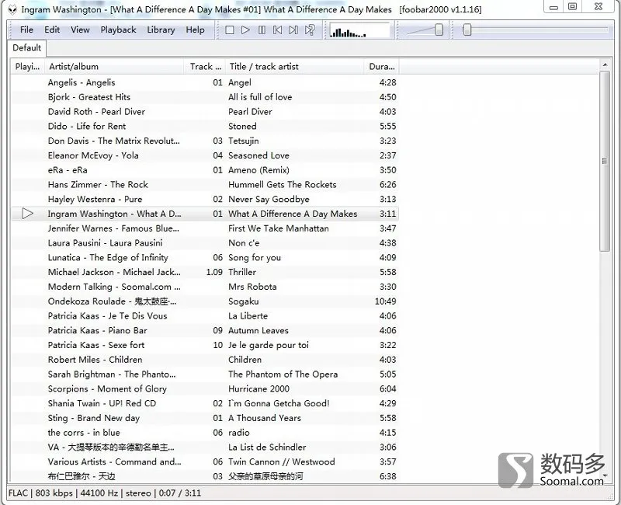Select Never Say Goodbye track
This screenshot has height=505, width=621.
click(205, 199)
